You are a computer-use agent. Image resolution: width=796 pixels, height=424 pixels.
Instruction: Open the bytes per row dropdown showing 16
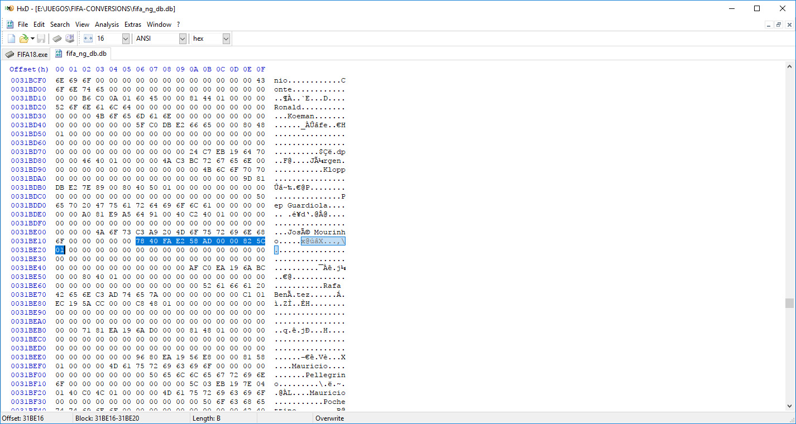[x=125, y=38]
